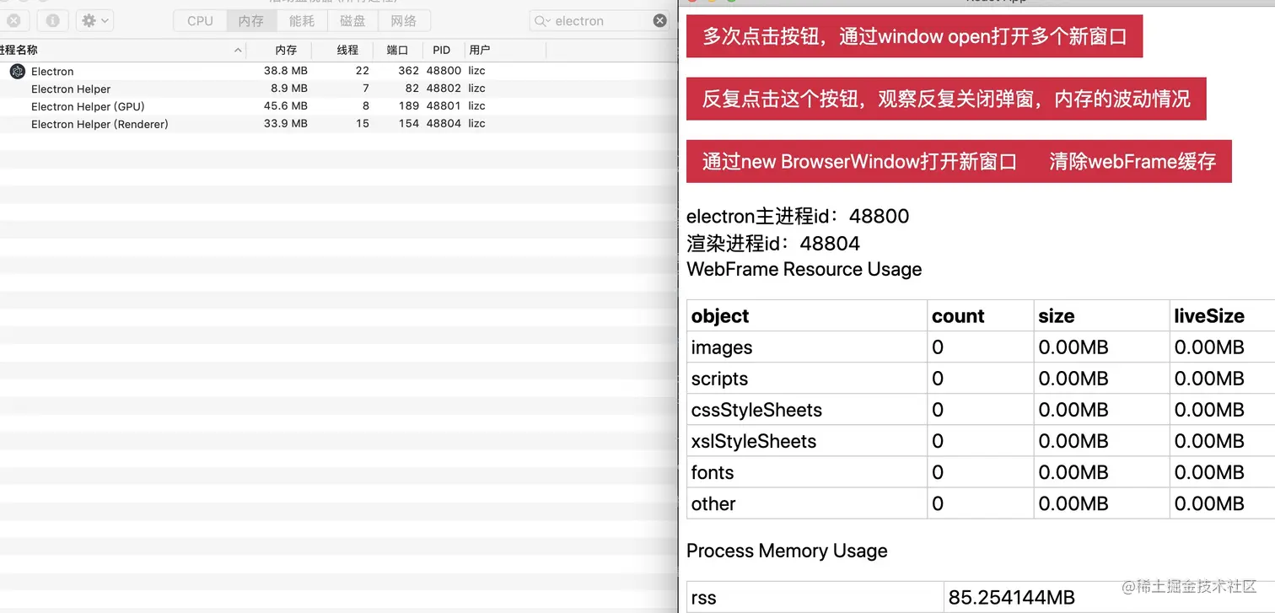Click the fonts row label
Viewport: 1275px width, 613px height.
pos(713,472)
